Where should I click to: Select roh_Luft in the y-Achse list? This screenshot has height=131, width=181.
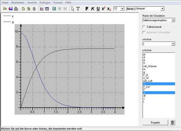point(159,81)
